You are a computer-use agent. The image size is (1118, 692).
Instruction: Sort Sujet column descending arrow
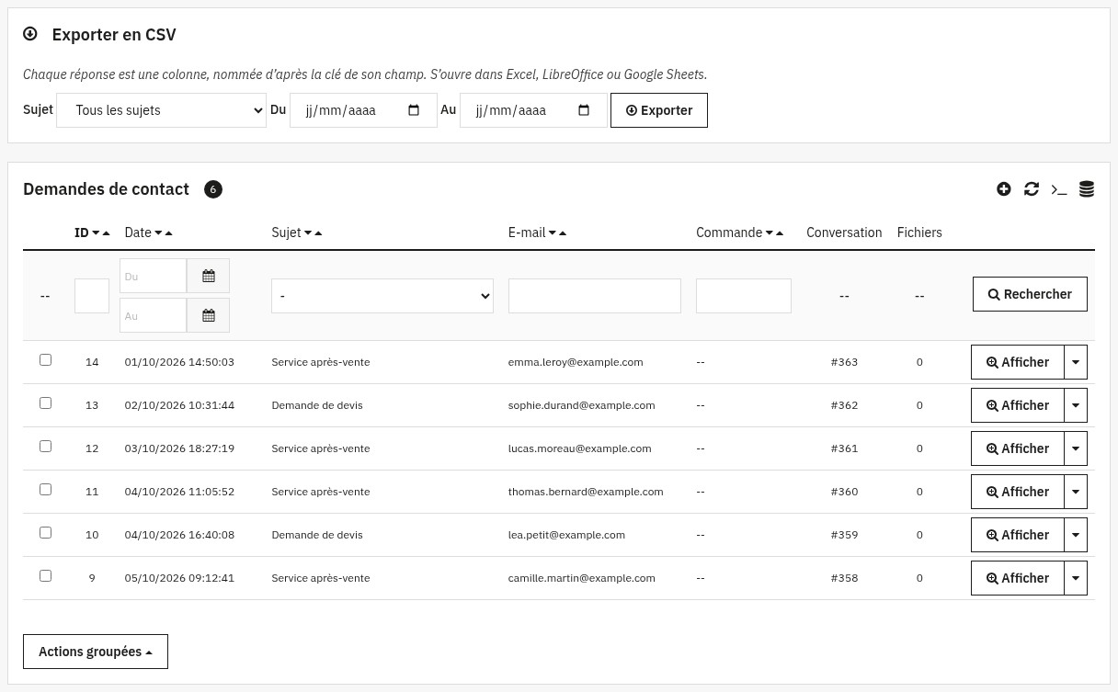pos(308,233)
